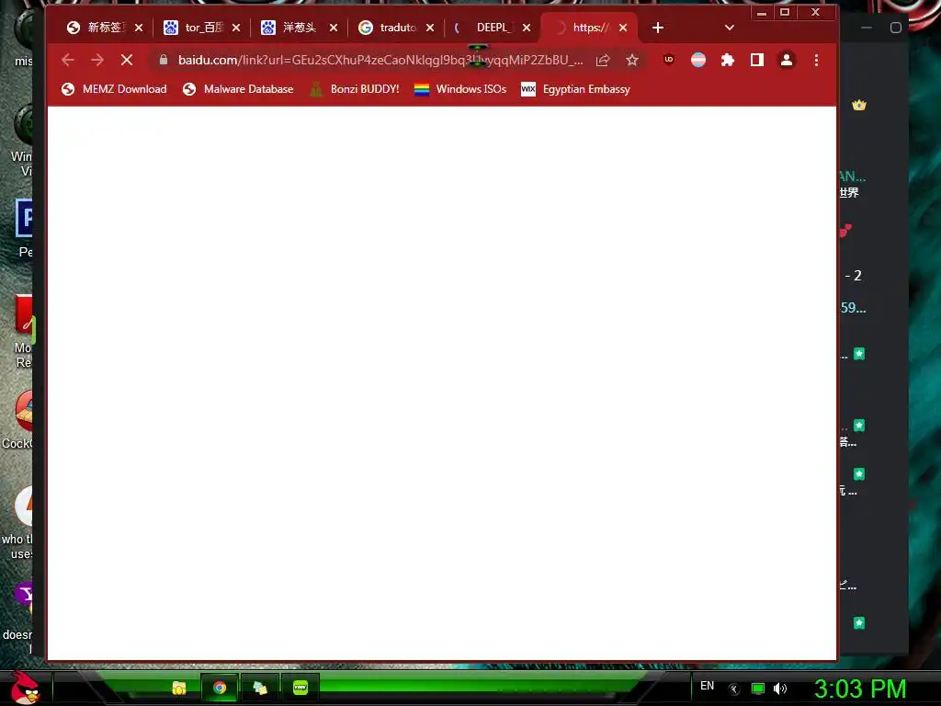
Task: Minimize the dark background window
Action: point(867,28)
